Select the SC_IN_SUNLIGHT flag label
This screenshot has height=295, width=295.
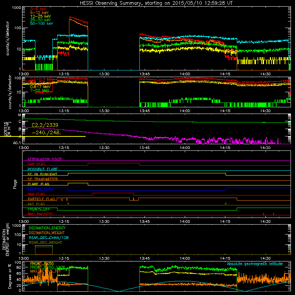click(x=42, y=174)
